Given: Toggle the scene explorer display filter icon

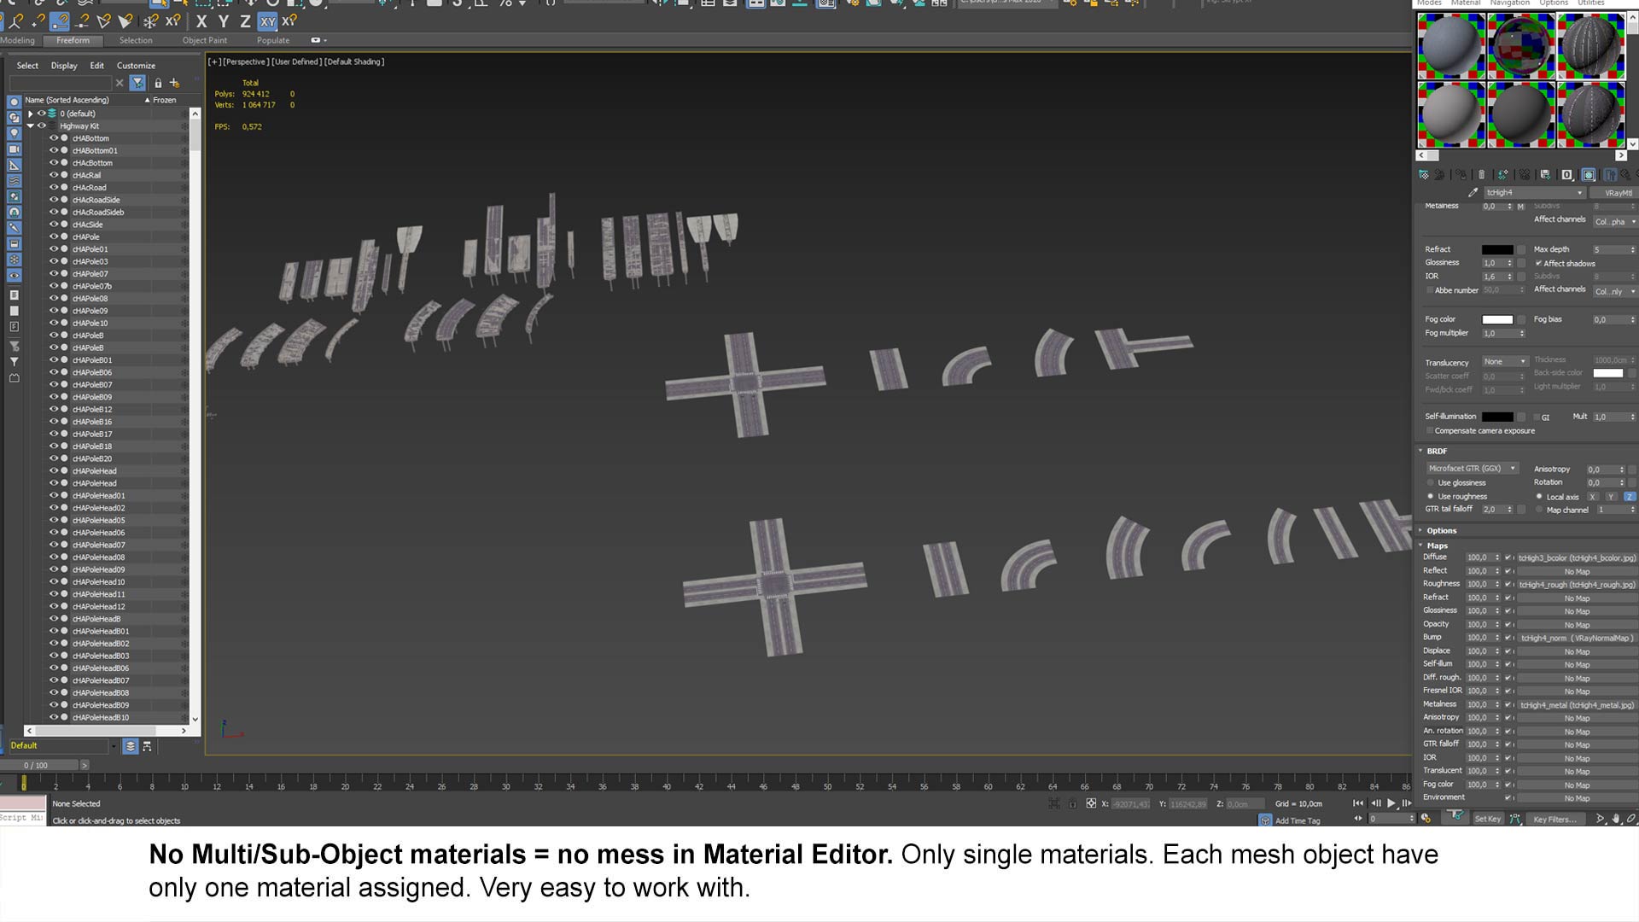Looking at the screenshot, I should pos(137,83).
